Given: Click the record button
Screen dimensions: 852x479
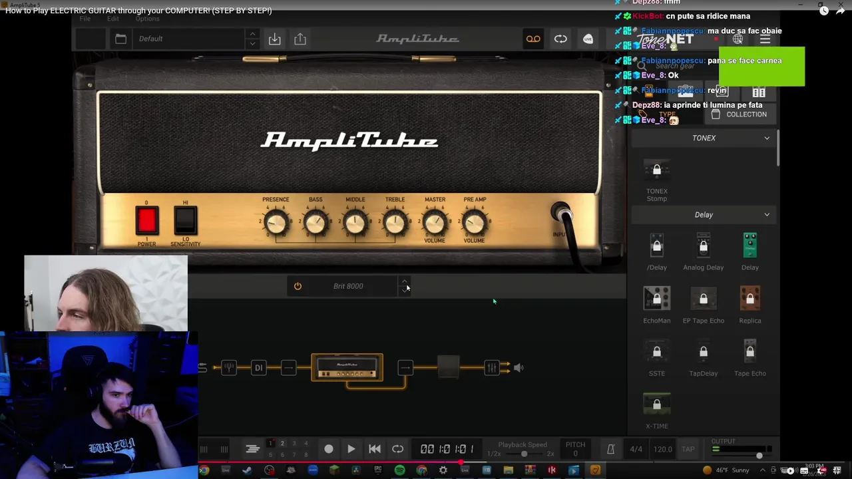Looking at the screenshot, I should (x=329, y=449).
